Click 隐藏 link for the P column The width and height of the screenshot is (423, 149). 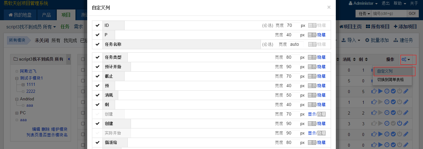pos(322,35)
